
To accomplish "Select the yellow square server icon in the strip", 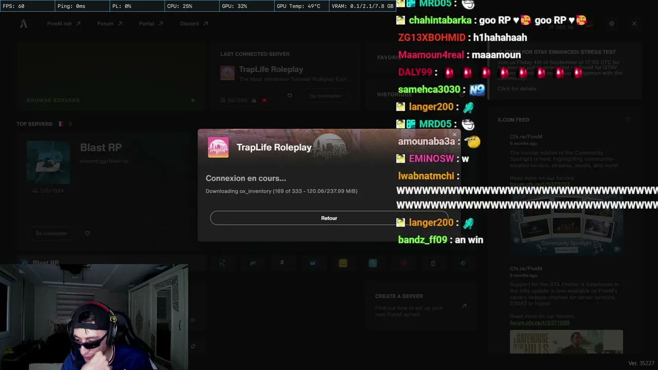I will click(343, 263).
